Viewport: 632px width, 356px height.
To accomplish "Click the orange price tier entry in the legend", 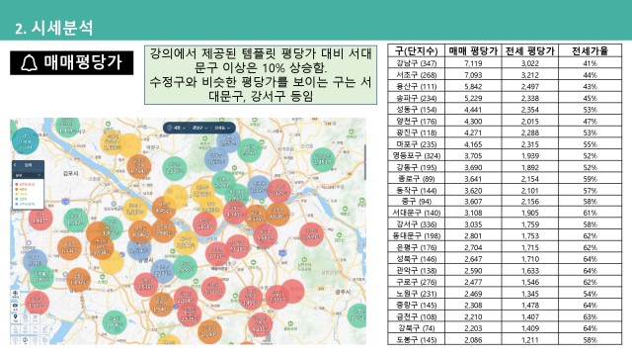I will [x=21, y=189].
